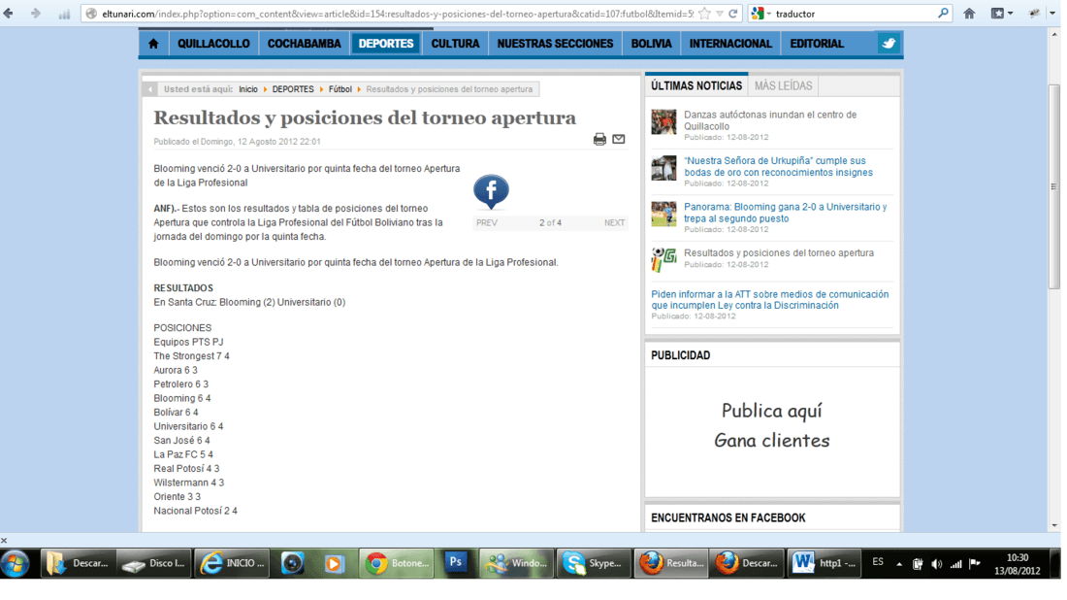
Task: Open the Word http1 taskbar item
Action: point(824,563)
